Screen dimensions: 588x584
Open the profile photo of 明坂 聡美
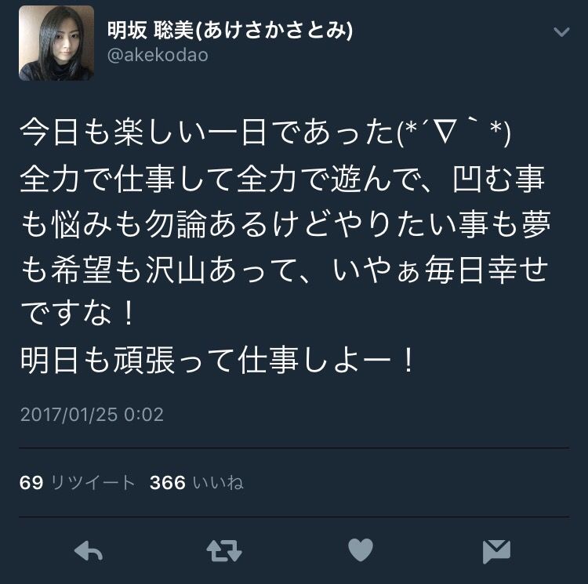[56, 43]
